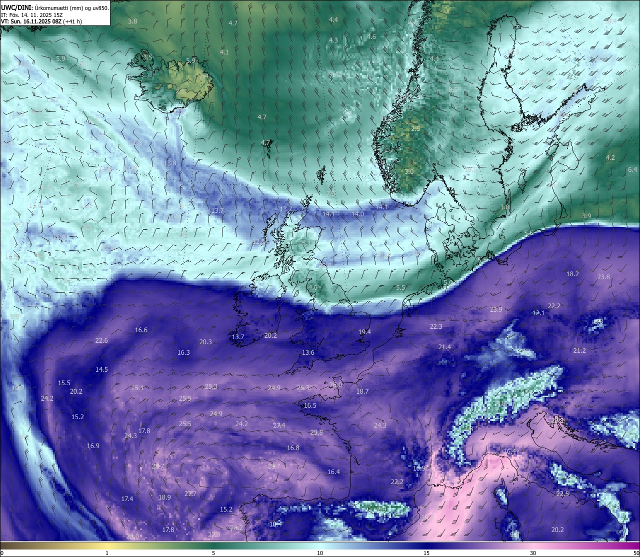Click the 22.5 value over Italy
The image size is (640, 557).
point(562,494)
